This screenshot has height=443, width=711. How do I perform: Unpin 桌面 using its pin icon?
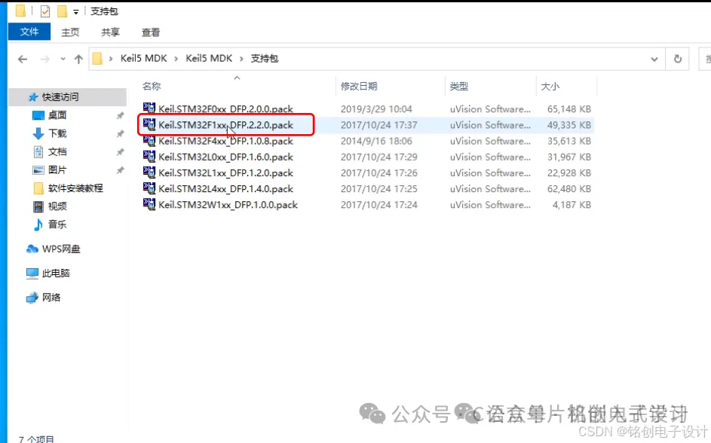click(x=120, y=115)
